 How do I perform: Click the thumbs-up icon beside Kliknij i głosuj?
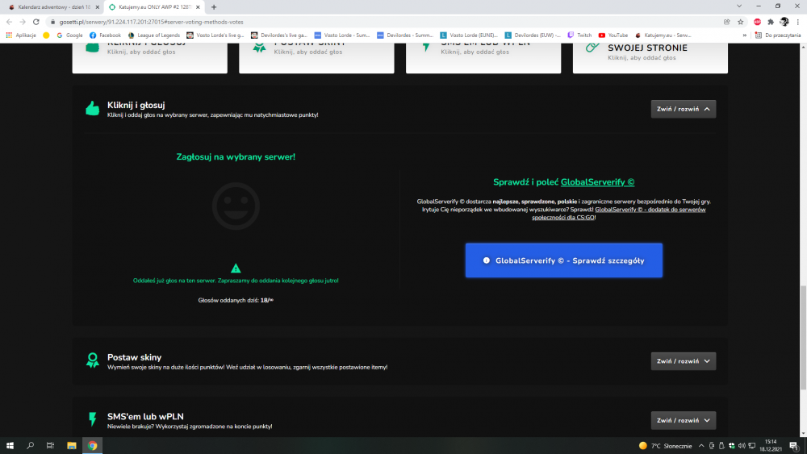point(93,109)
